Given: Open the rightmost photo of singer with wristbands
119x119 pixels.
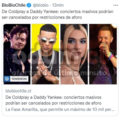Looking at the screenshot, I should [103, 54].
